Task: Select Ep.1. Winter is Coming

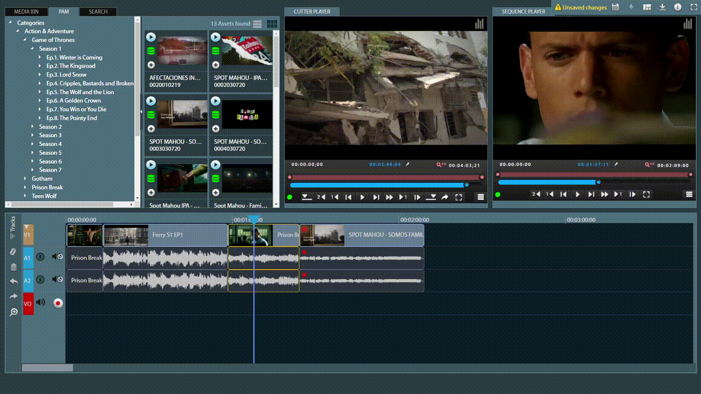Action: point(74,57)
